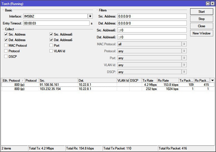
Task: Tick the DSCP collect checkbox
Action: tap(6, 57)
